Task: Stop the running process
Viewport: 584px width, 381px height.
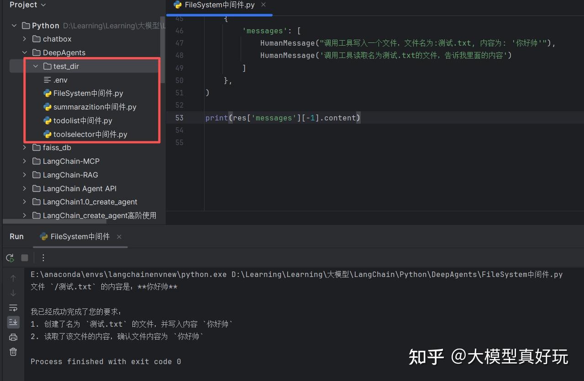Action: (25, 258)
